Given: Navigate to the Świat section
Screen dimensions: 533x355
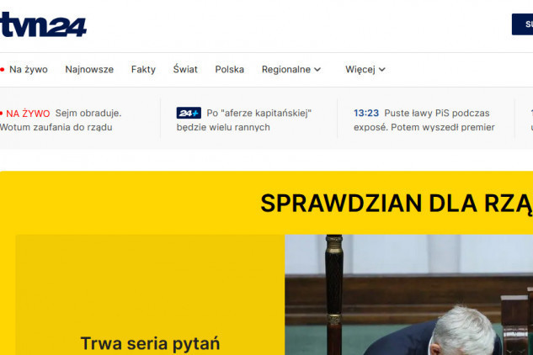Looking at the screenshot, I should pyautogui.click(x=185, y=70).
